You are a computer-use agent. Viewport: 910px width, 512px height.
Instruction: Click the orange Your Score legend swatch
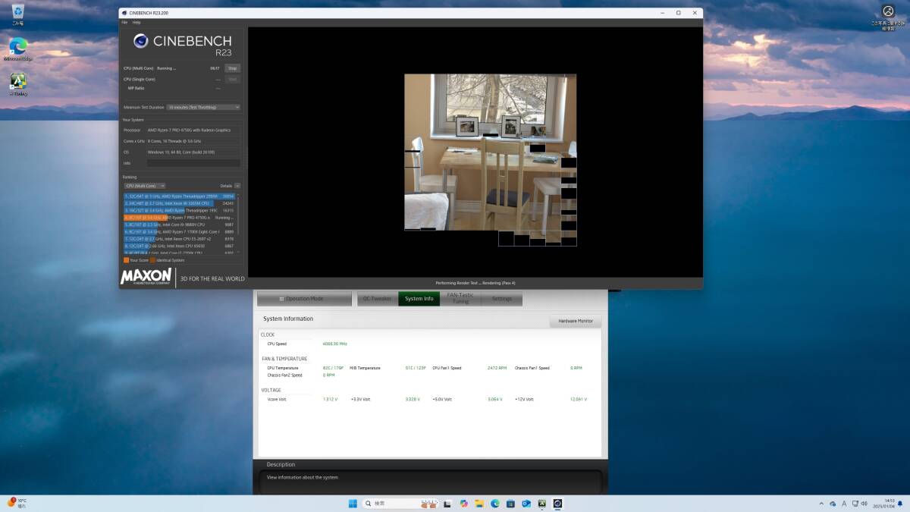pos(127,260)
